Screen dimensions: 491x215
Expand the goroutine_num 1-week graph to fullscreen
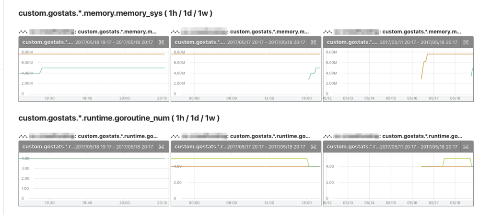(466, 147)
